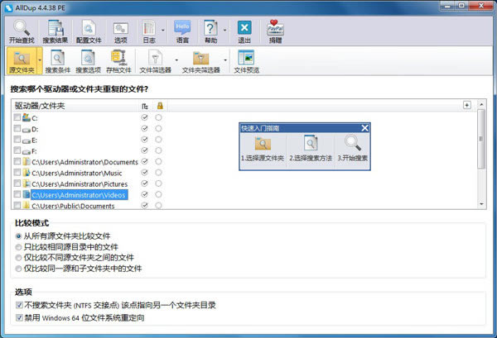Check the C: drive checkbox
497x338 pixels.
point(18,118)
